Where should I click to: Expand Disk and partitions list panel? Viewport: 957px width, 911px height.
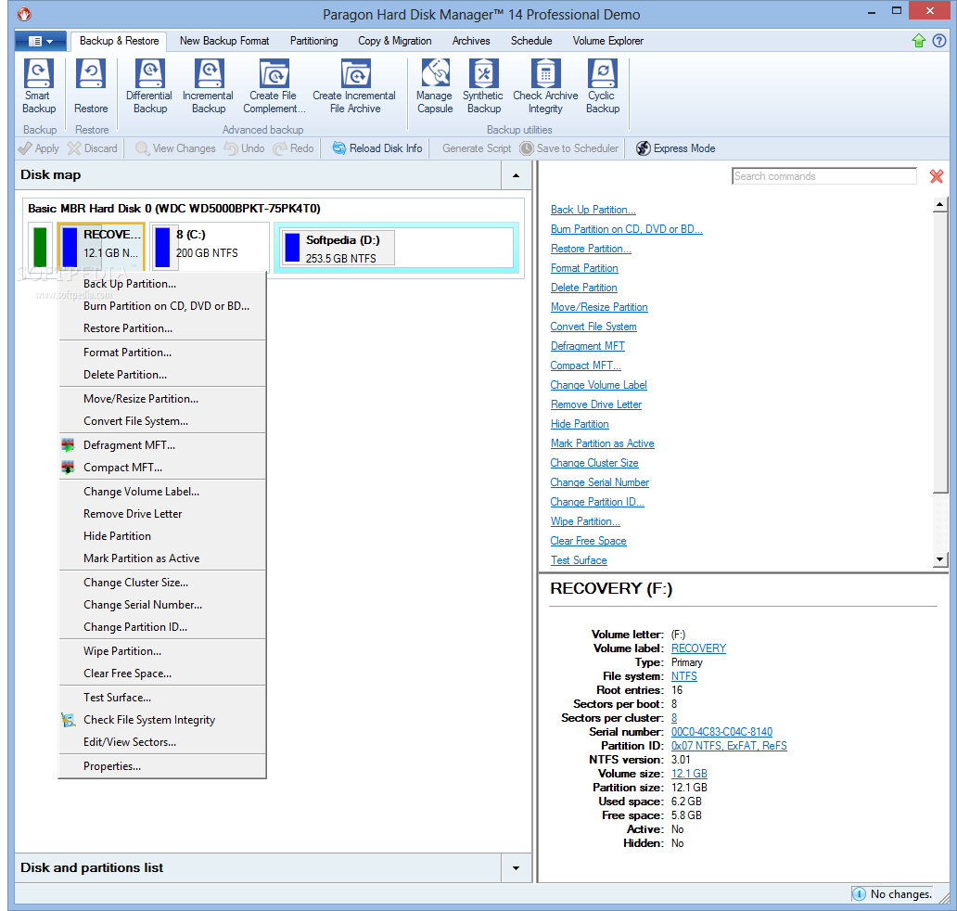point(517,867)
